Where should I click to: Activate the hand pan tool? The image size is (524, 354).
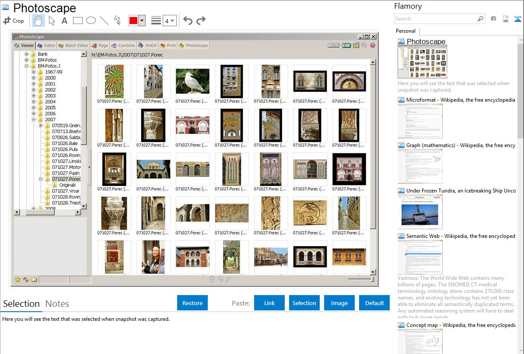(x=38, y=21)
